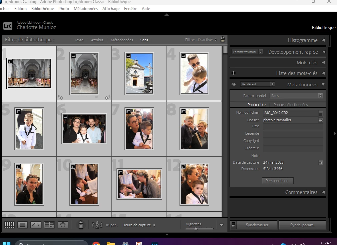Expand the Liste des mots-clés panel

pyautogui.click(x=323, y=73)
